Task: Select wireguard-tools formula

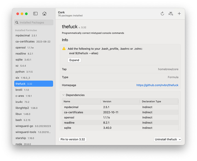Action: pos(34,132)
